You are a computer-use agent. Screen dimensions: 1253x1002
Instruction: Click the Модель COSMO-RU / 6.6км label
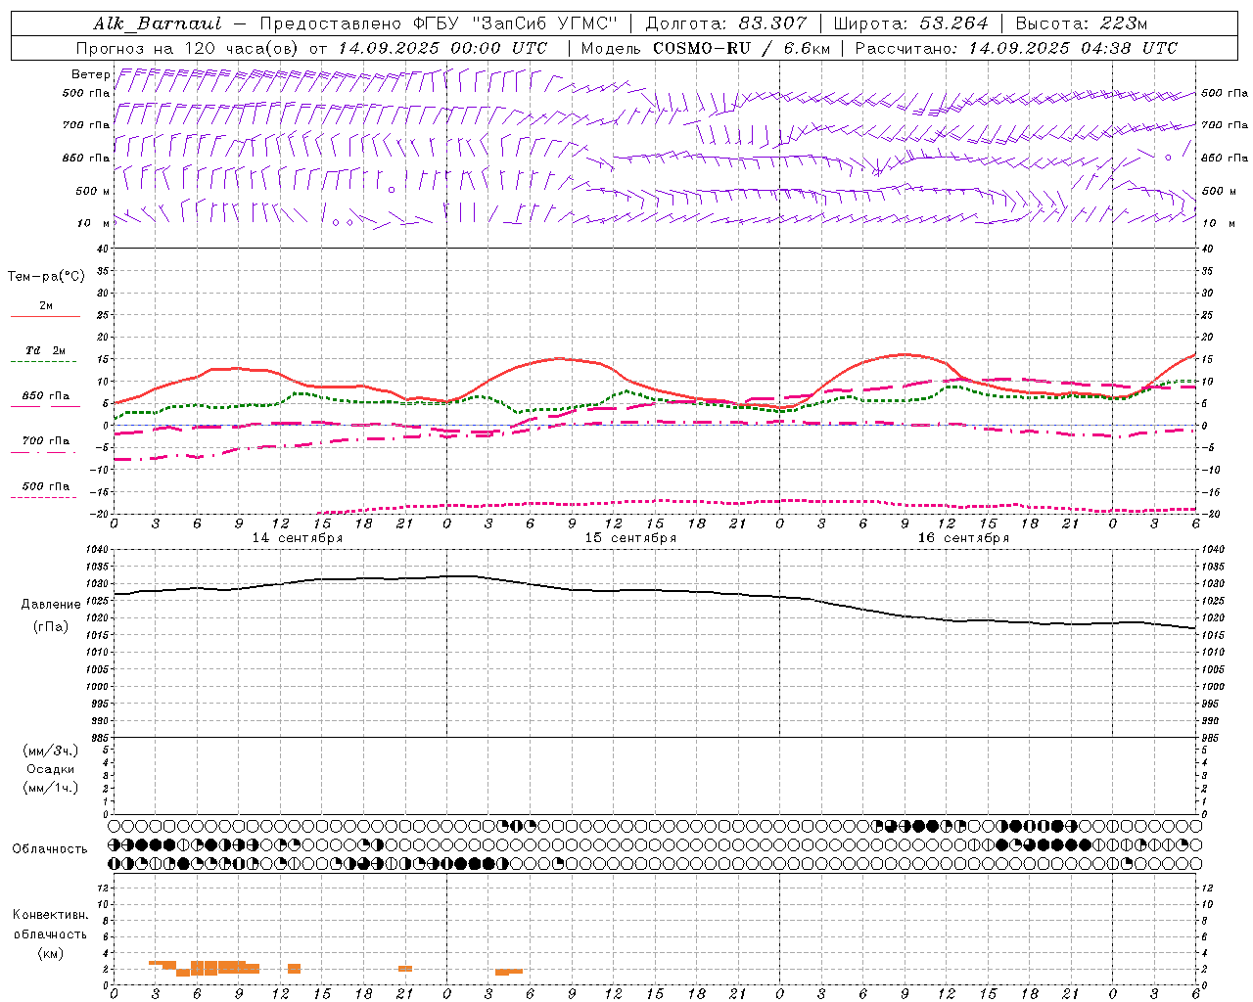(x=706, y=48)
